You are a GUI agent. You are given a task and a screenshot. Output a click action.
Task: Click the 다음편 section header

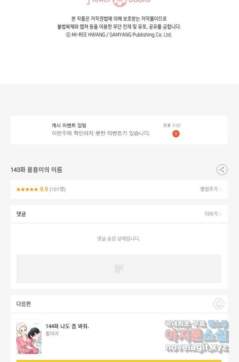point(24,304)
